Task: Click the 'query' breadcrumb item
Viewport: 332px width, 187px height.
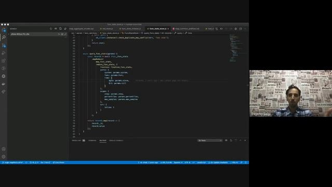Action: (179, 33)
